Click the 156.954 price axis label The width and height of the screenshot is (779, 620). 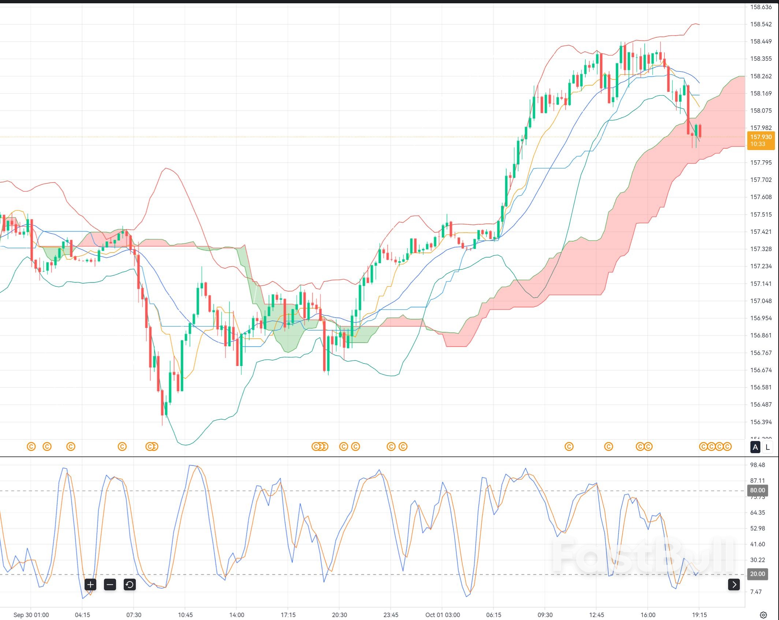click(x=761, y=318)
